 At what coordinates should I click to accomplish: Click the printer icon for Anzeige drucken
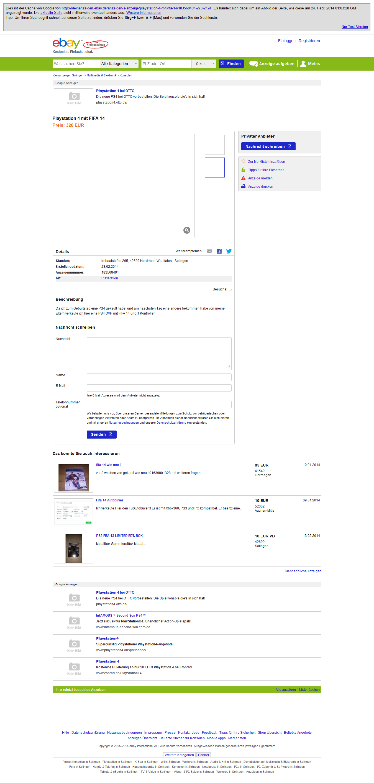point(243,186)
